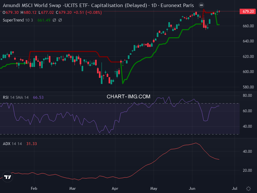The image size is (257, 193).
Task: Click the open price value 679.30
Action: 12,13
